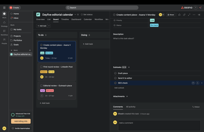The image size is (204, 132).
Task: Click Asana logo in top bar
Action: point(187,8)
